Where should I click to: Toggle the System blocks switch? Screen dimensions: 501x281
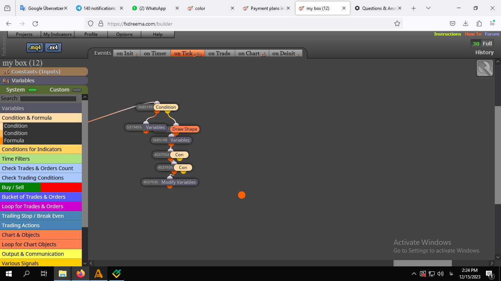[33, 90]
